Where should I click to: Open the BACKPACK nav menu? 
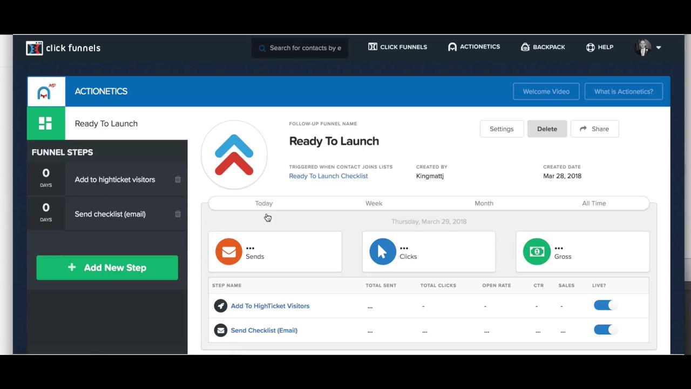point(543,47)
